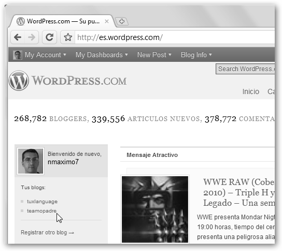Open the teamopadre blog link
Viewport: 282px width, 251px height.
41,211
